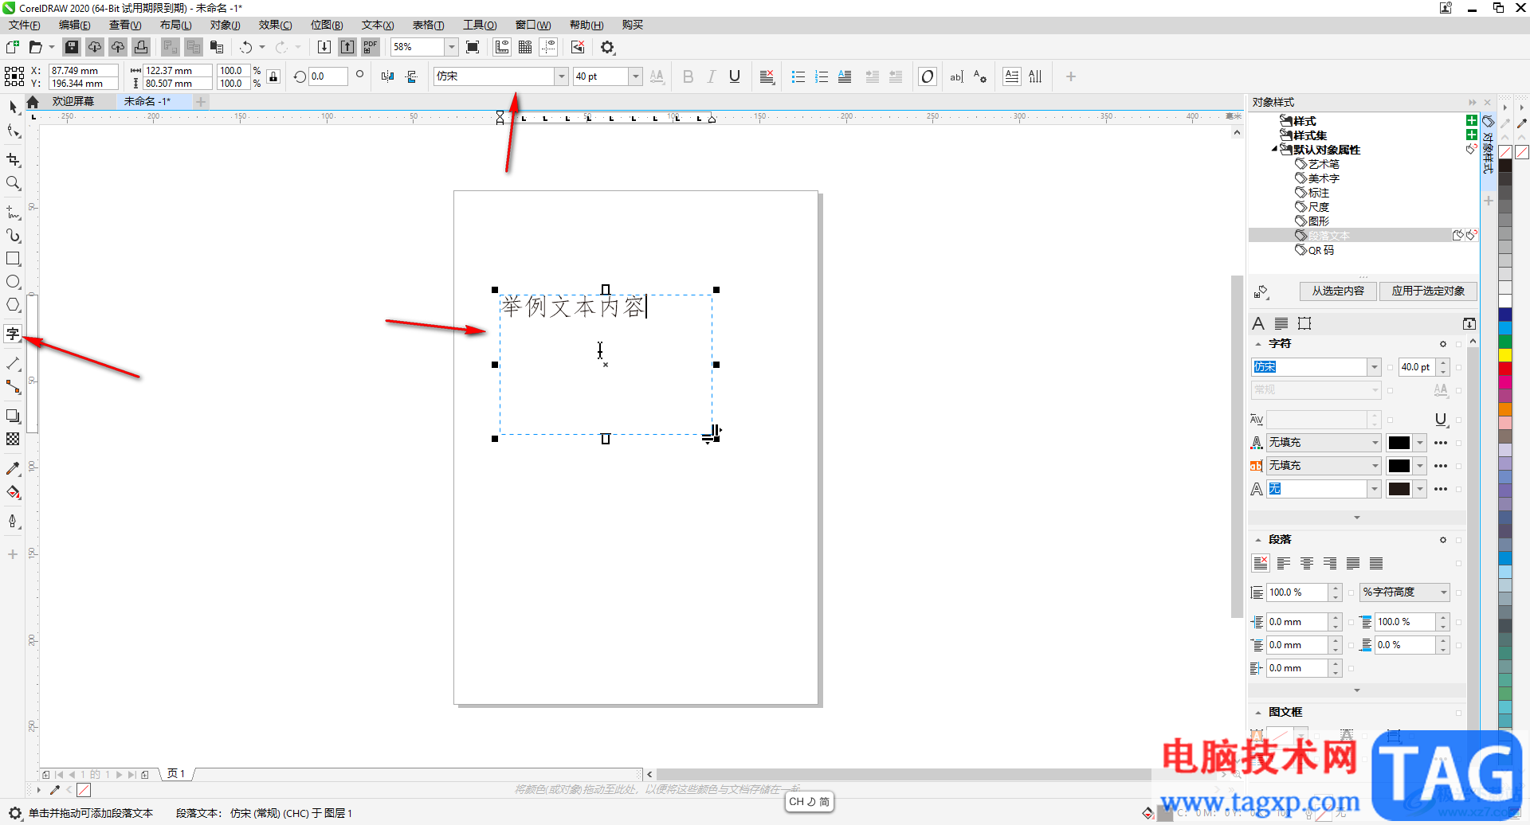The image size is (1530, 825).
Task: Select the Pick tool in toolbox
Action: (x=13, y=107)
